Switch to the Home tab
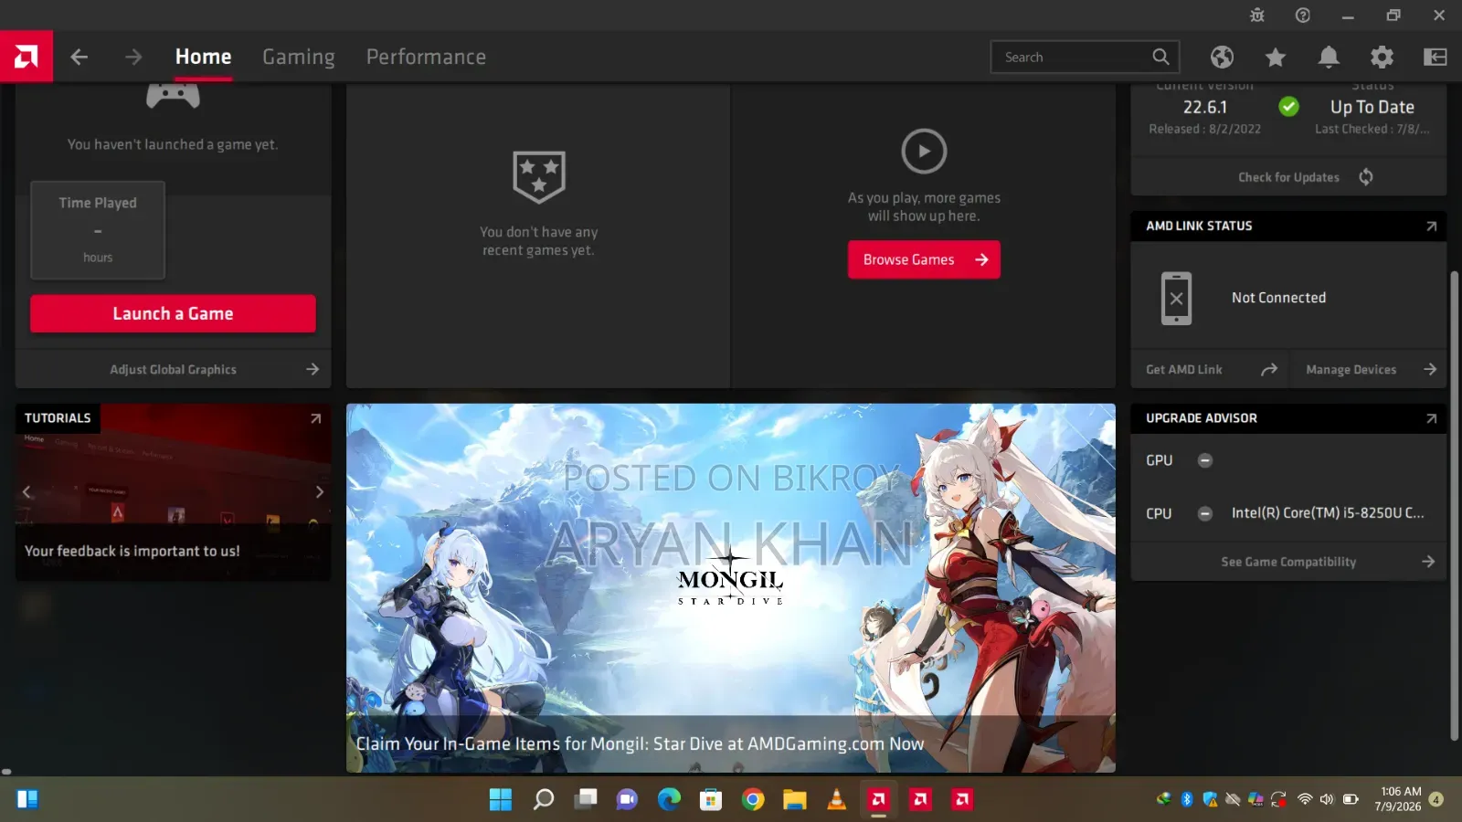Viewport: 1462px width, 822px height. coord(203,57)
